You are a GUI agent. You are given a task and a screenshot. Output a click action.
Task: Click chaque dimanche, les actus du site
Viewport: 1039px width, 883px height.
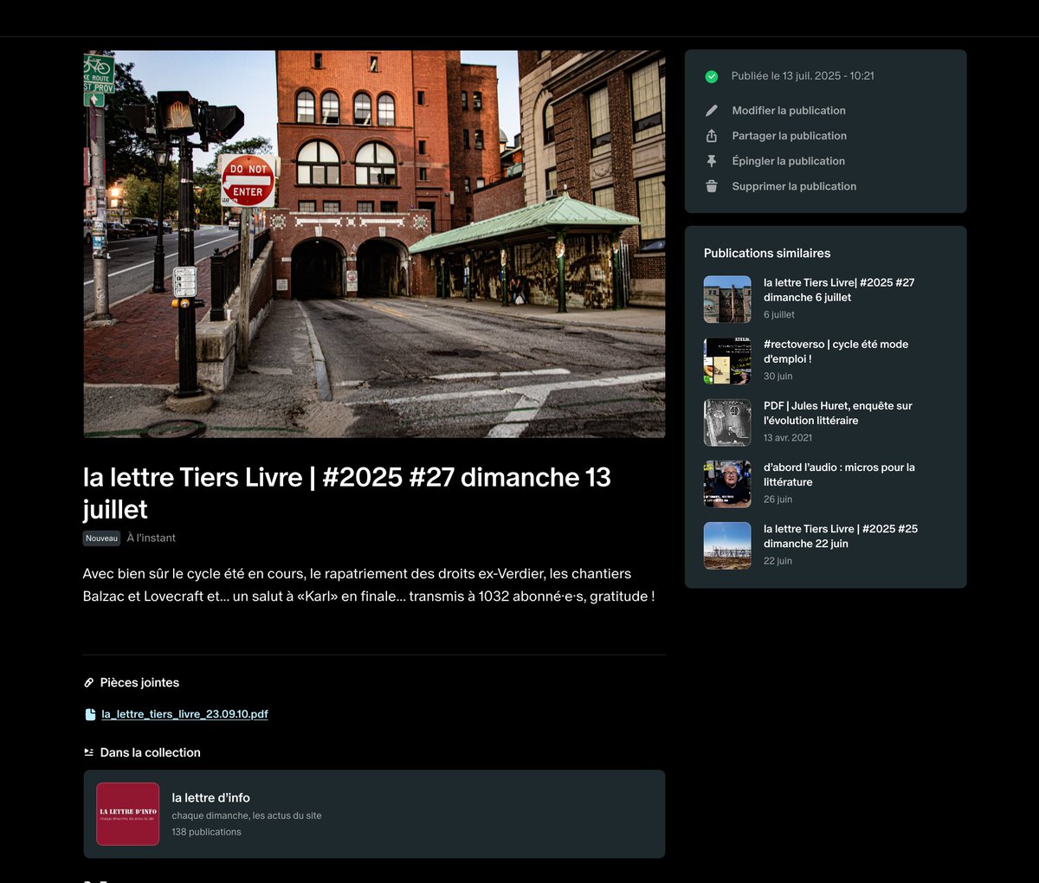(x=247, y=815)
